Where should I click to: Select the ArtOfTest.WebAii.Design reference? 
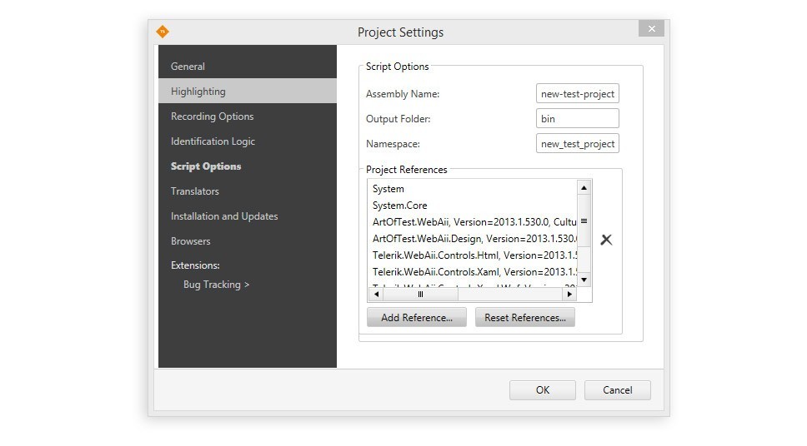click(x=473, y=239)
